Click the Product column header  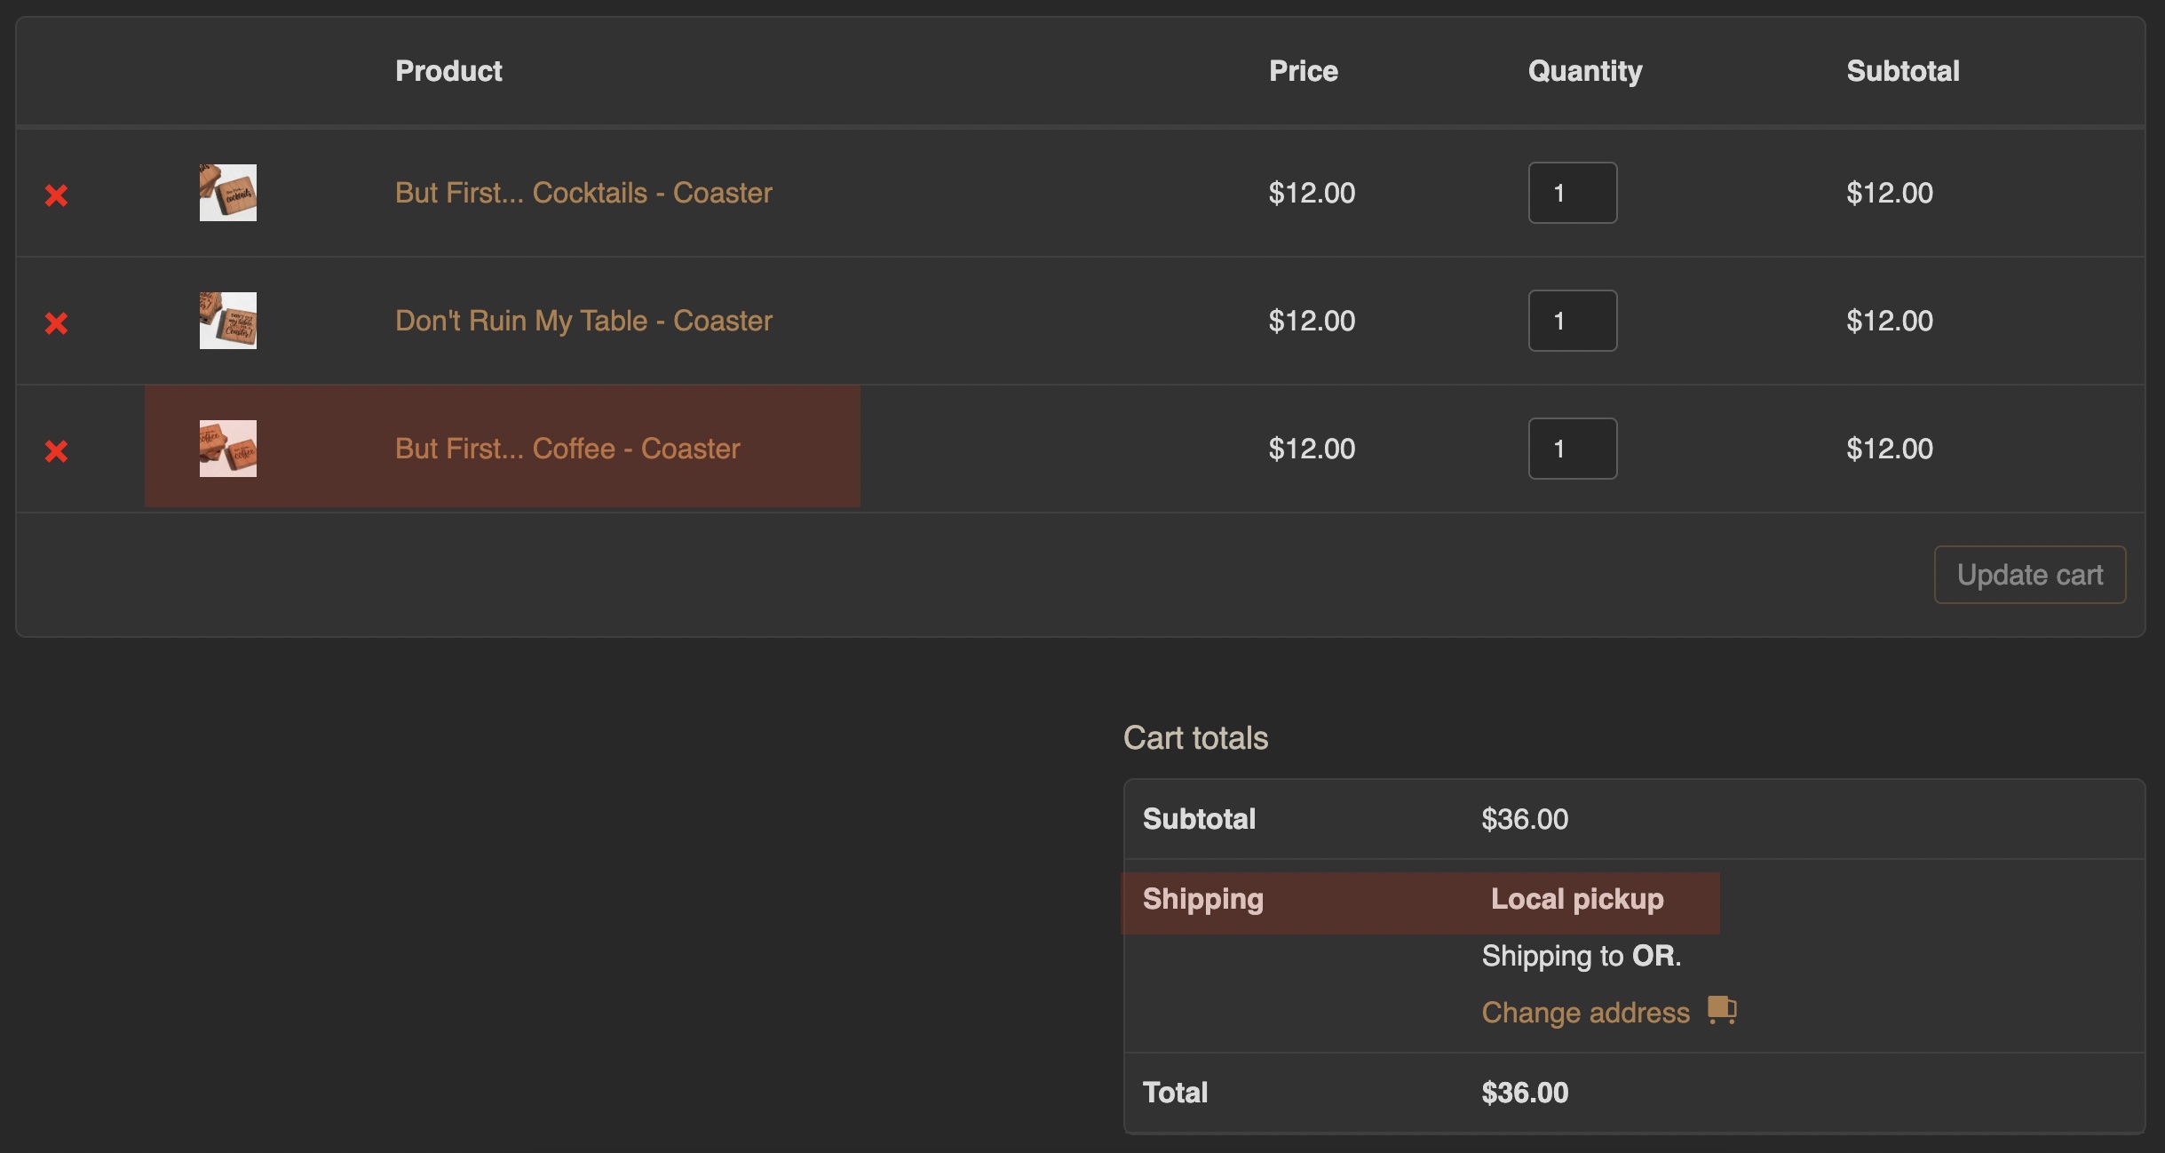coord(448,71)
